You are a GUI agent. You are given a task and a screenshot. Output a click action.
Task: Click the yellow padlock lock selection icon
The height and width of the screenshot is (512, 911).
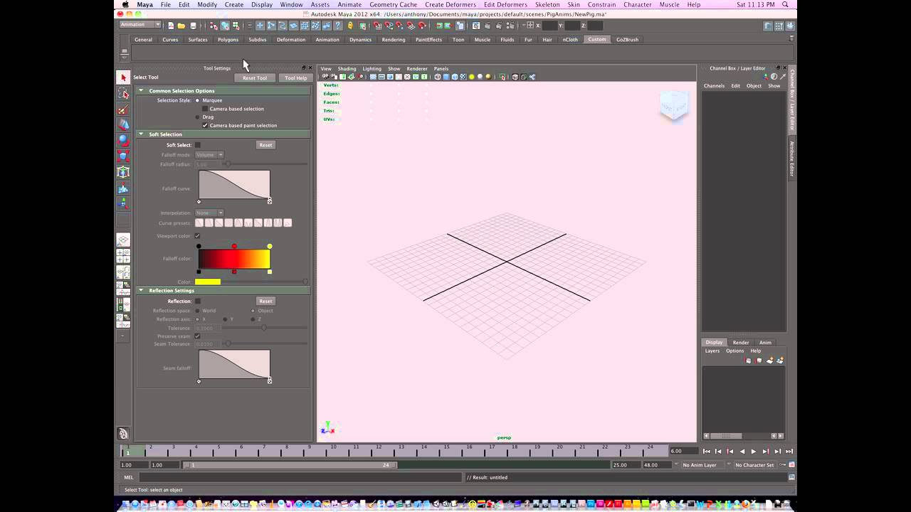pos(350,26)
